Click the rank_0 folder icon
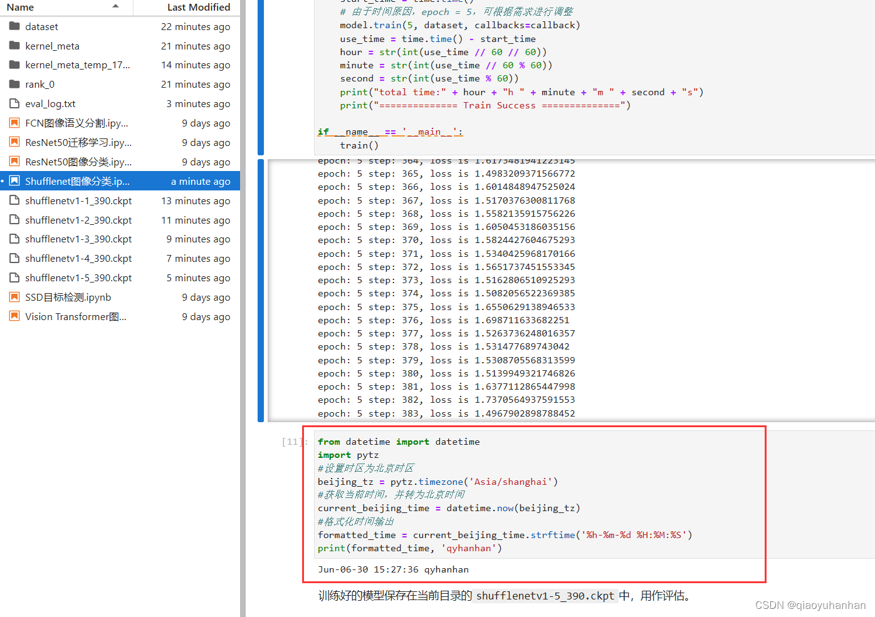This screenshot has width=875, height=617. click(14, 84)
